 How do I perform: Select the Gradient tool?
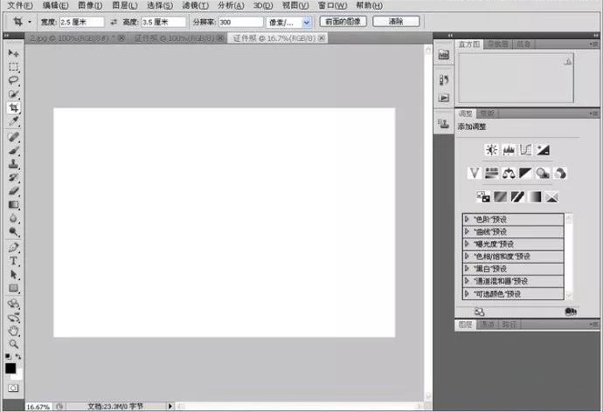click(x=13, y=204)
